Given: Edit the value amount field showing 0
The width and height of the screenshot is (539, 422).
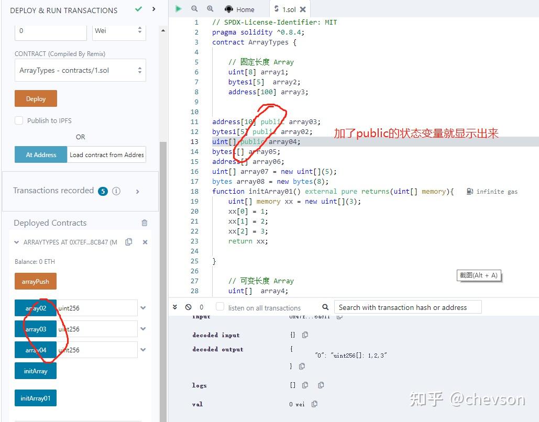Looking at the screenshot, I should tap(50, 31).
